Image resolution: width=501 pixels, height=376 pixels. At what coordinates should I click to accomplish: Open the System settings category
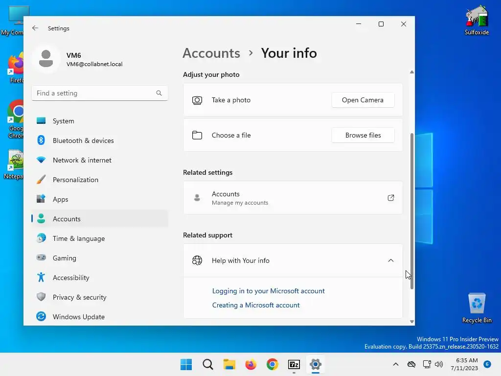100,121
